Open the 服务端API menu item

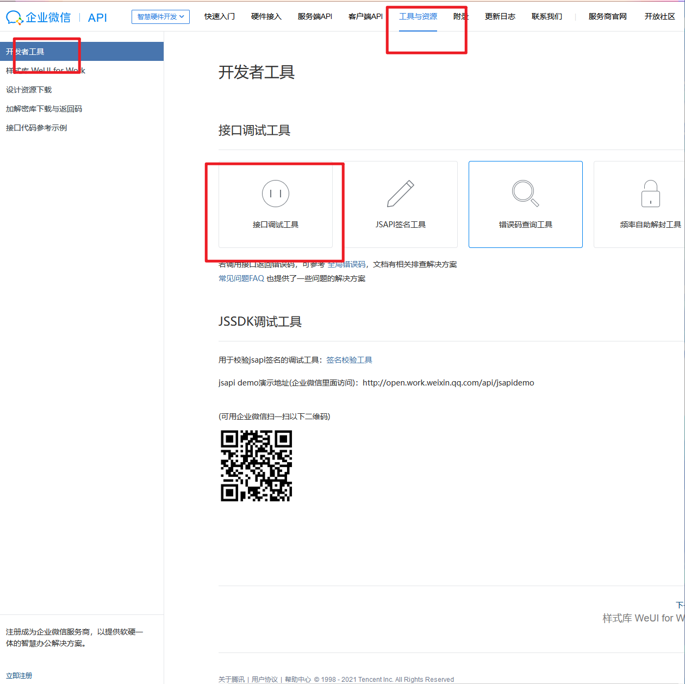[x=315, y=17]
